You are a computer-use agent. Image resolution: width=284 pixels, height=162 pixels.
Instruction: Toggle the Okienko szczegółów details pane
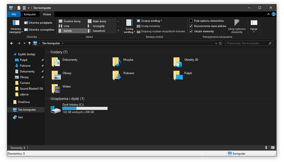click(39, 30)
